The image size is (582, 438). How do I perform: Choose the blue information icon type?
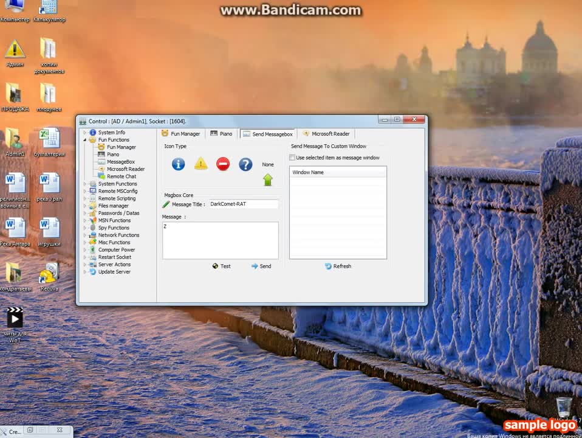point(178,164)
